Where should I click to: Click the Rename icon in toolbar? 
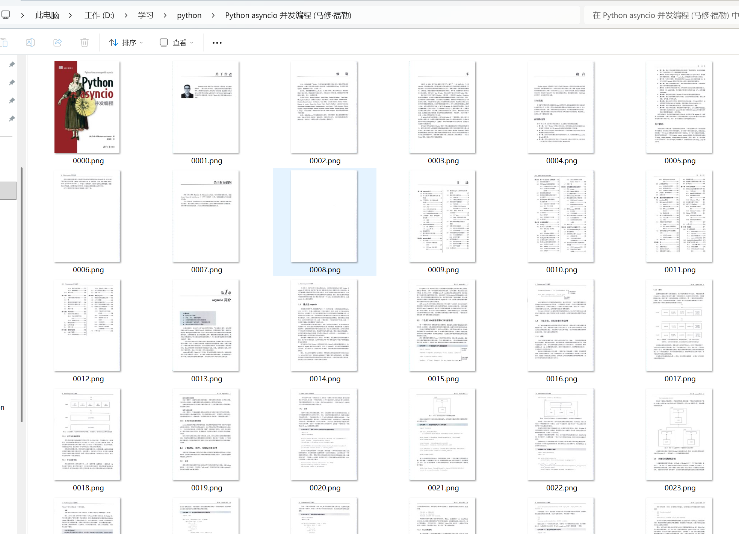(x=30, y=42)
